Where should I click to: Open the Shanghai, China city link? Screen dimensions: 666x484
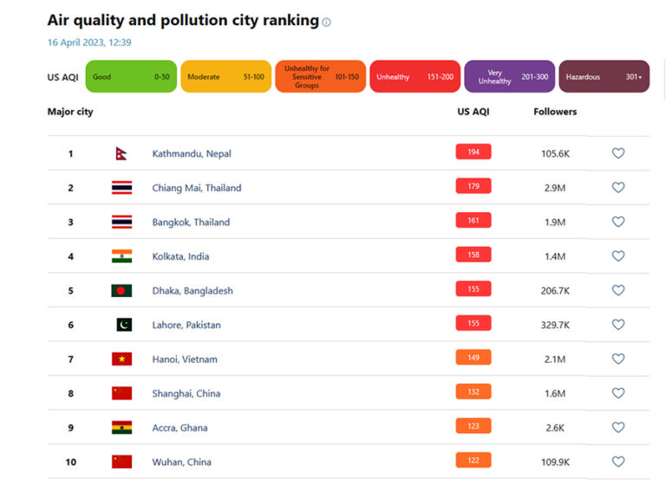(186, 393)
